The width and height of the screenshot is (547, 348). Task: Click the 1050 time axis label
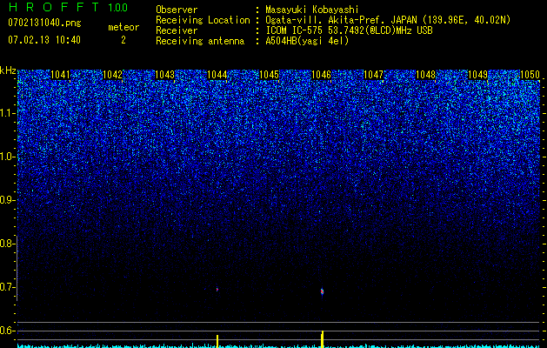(x=530, y=75)
